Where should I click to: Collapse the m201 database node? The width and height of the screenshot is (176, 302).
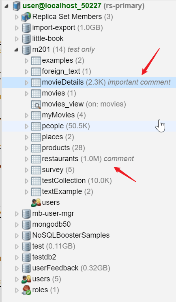click(x=16, y=50)
